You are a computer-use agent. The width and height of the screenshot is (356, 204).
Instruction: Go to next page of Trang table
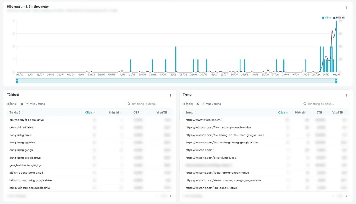click(x=347, y=196)
